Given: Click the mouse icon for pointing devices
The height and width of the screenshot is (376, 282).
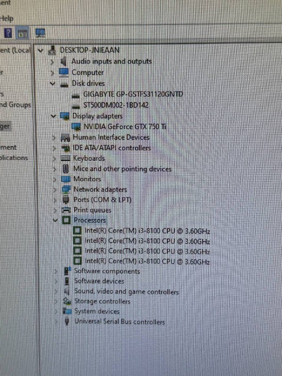Looking at the screenshot, I should 66,169.
